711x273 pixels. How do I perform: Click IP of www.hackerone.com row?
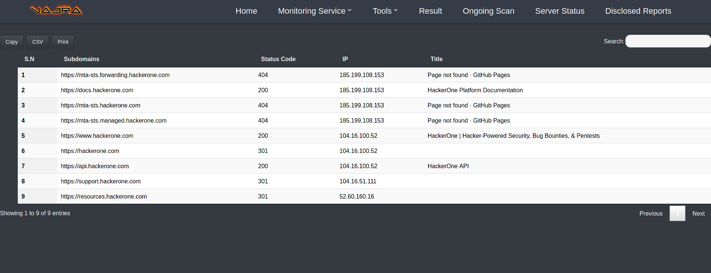coord(358,136)
